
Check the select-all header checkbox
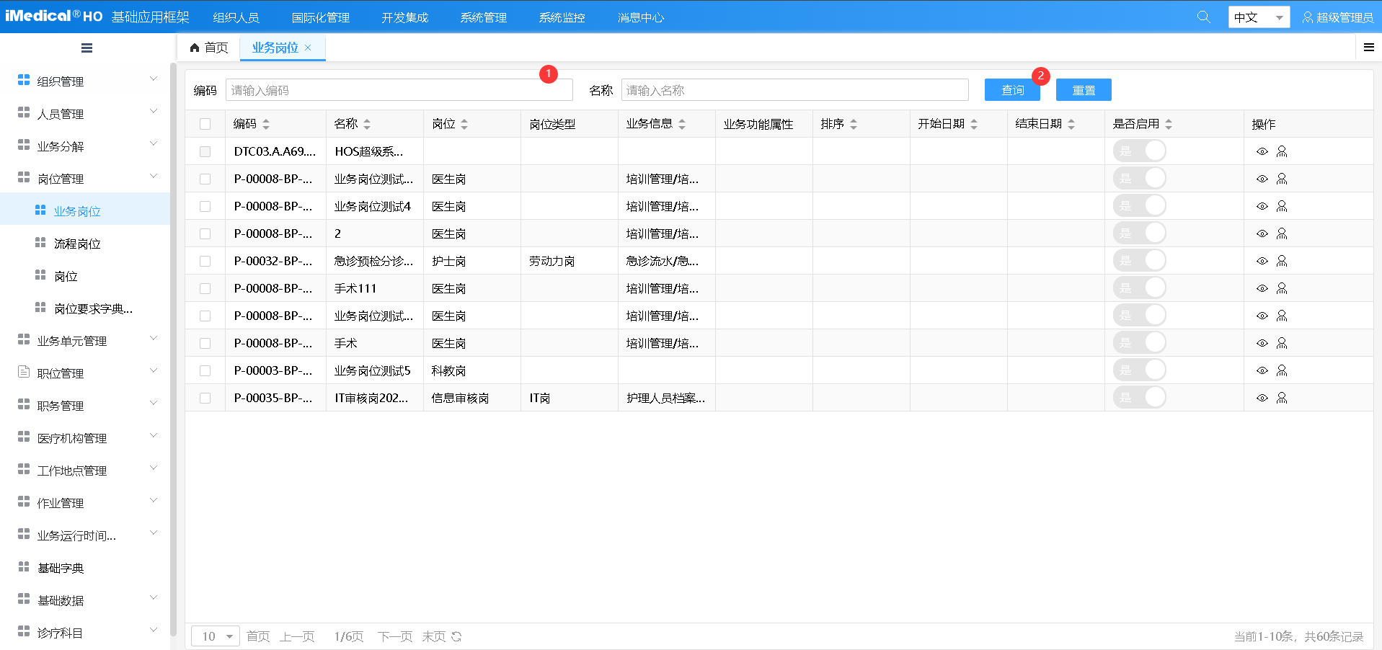coord(205,124)
